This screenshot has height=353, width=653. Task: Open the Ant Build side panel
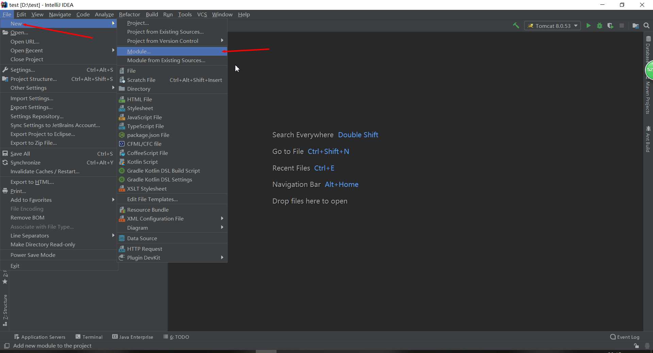click(x=648, y=139)
